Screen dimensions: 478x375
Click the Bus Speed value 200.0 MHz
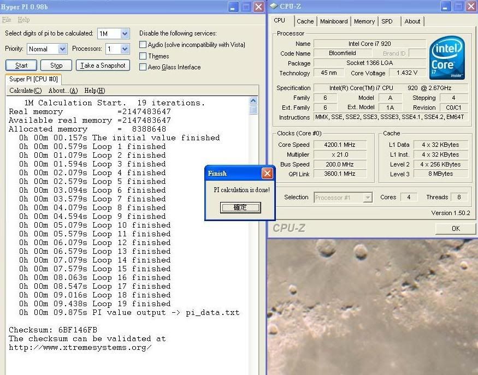click(340, 164)
